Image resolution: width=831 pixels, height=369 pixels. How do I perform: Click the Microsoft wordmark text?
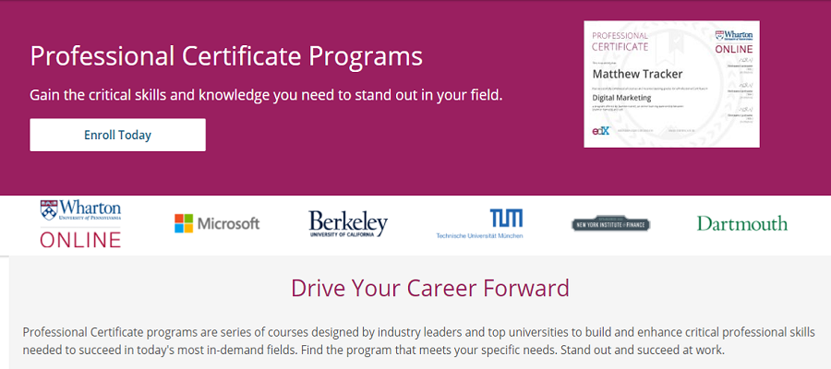(x=228, y=223)
